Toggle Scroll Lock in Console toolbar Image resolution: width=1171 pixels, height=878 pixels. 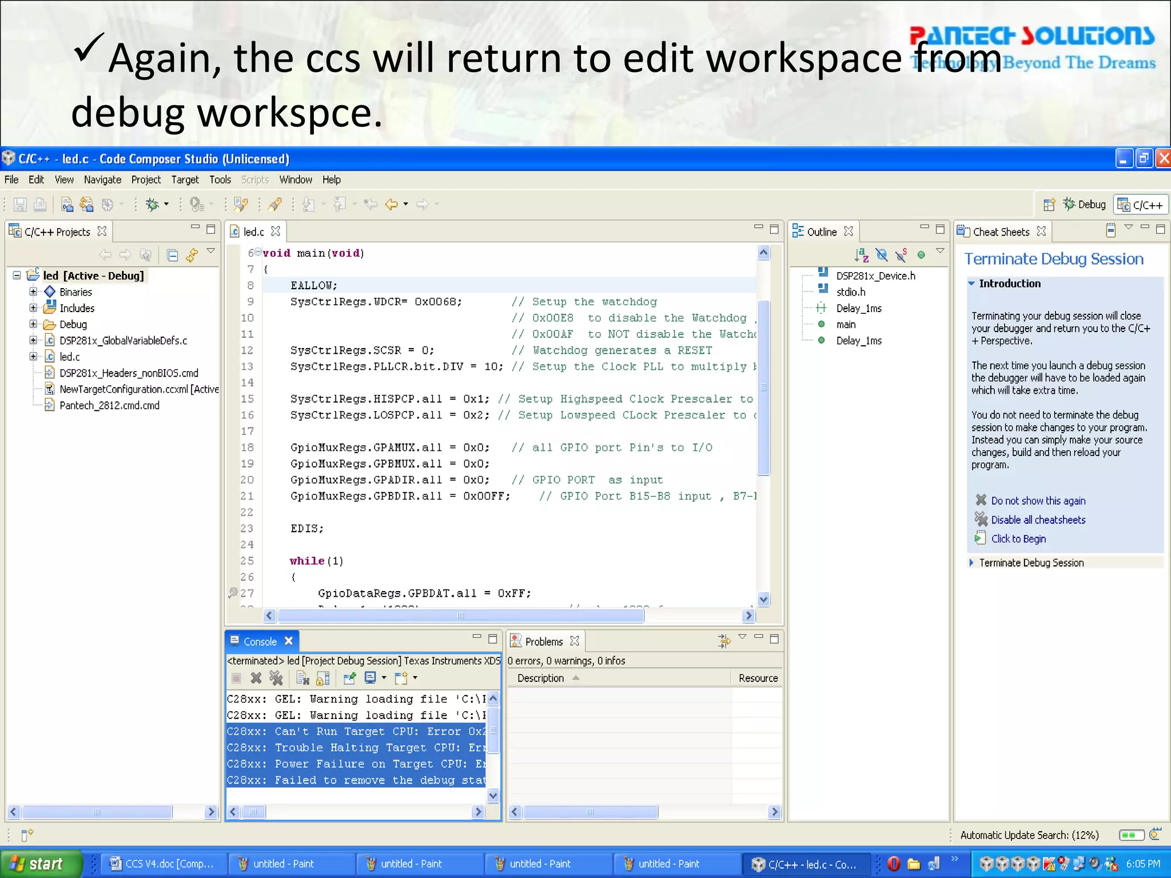pyautogui.click(x=322, y=678)
